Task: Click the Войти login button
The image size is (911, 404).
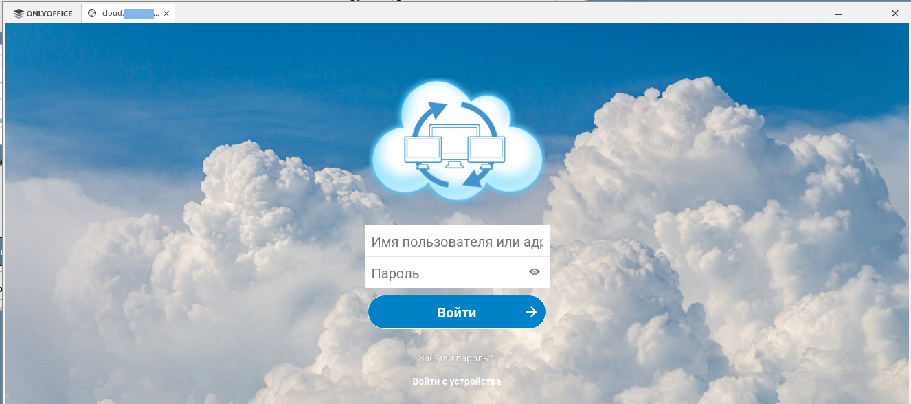Action: point(457,313)
